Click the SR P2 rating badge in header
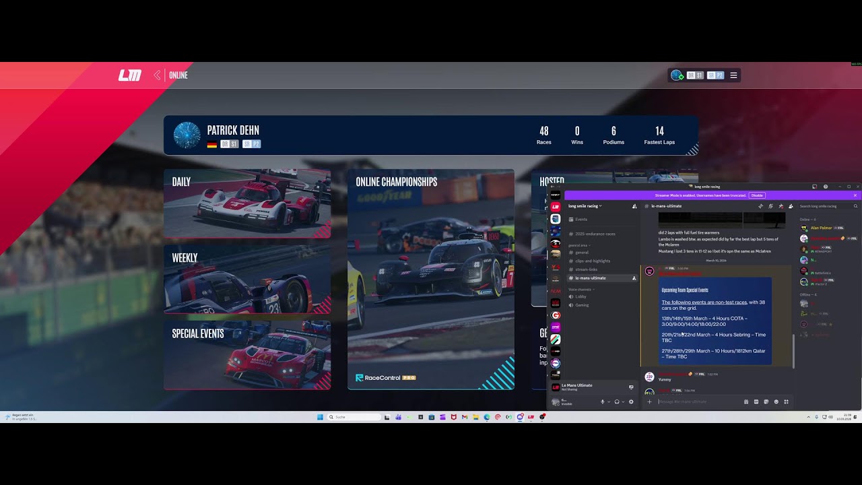 715,75
